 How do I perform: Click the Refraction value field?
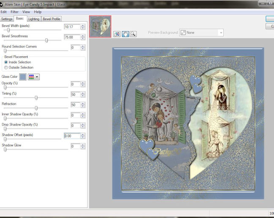(x=76, y=105)
